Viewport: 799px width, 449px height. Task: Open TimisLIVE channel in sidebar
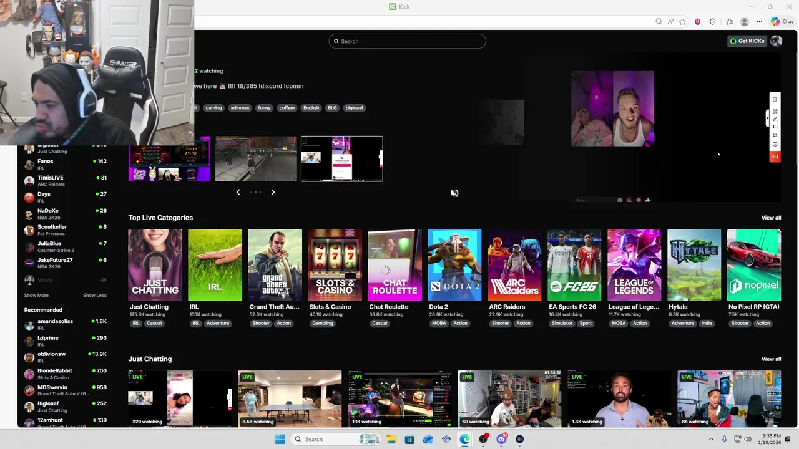click(x=65, y=181)
